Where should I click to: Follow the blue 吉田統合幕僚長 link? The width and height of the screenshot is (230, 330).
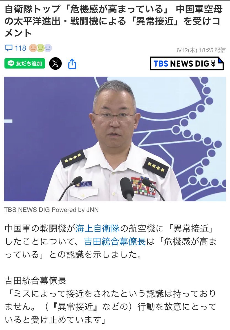point(115,242)
